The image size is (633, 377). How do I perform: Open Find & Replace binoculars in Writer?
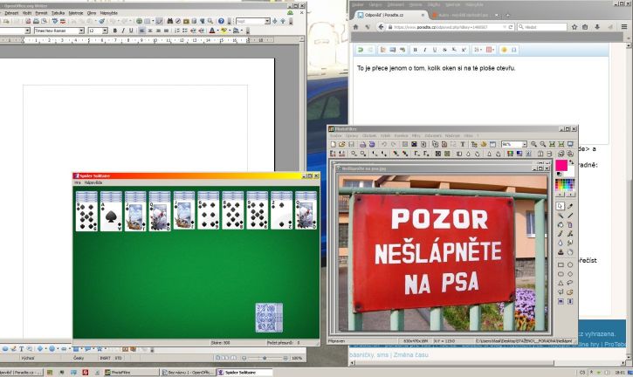coord(170,21)
